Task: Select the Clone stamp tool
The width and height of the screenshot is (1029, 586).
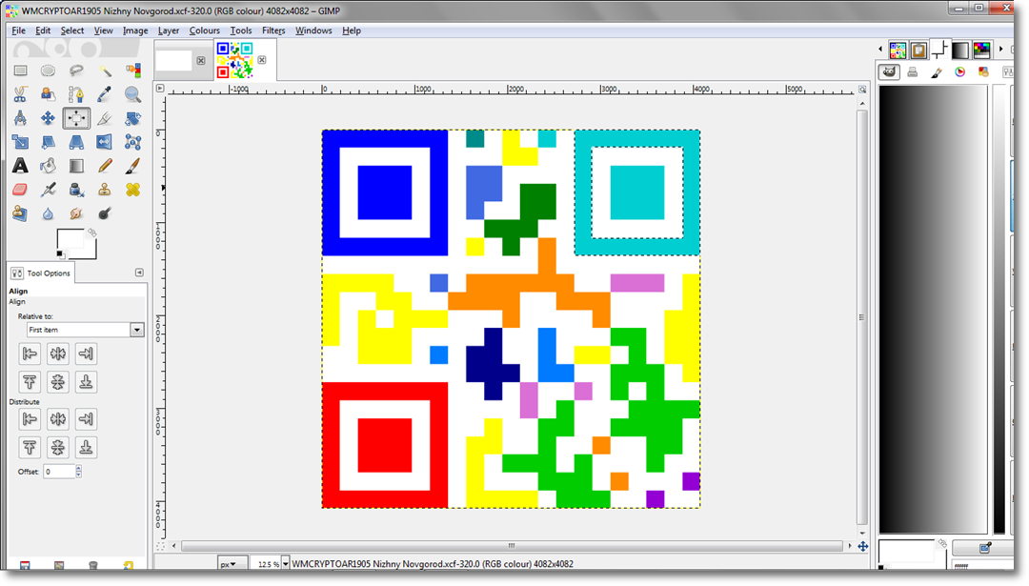Action: [105, 190]
